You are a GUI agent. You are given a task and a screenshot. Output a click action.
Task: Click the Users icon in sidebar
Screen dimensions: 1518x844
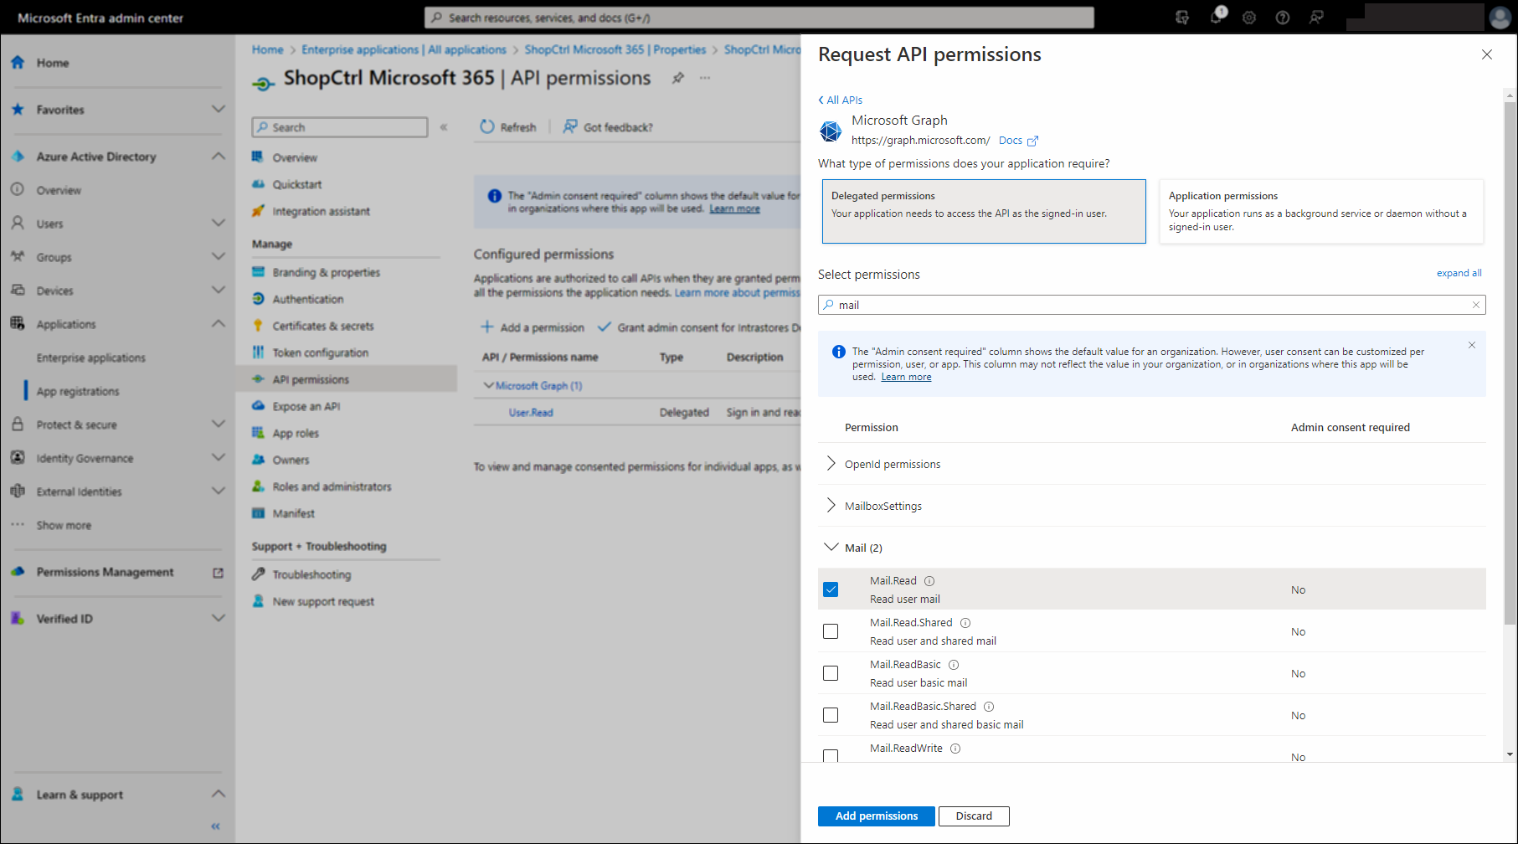[18, 224]
